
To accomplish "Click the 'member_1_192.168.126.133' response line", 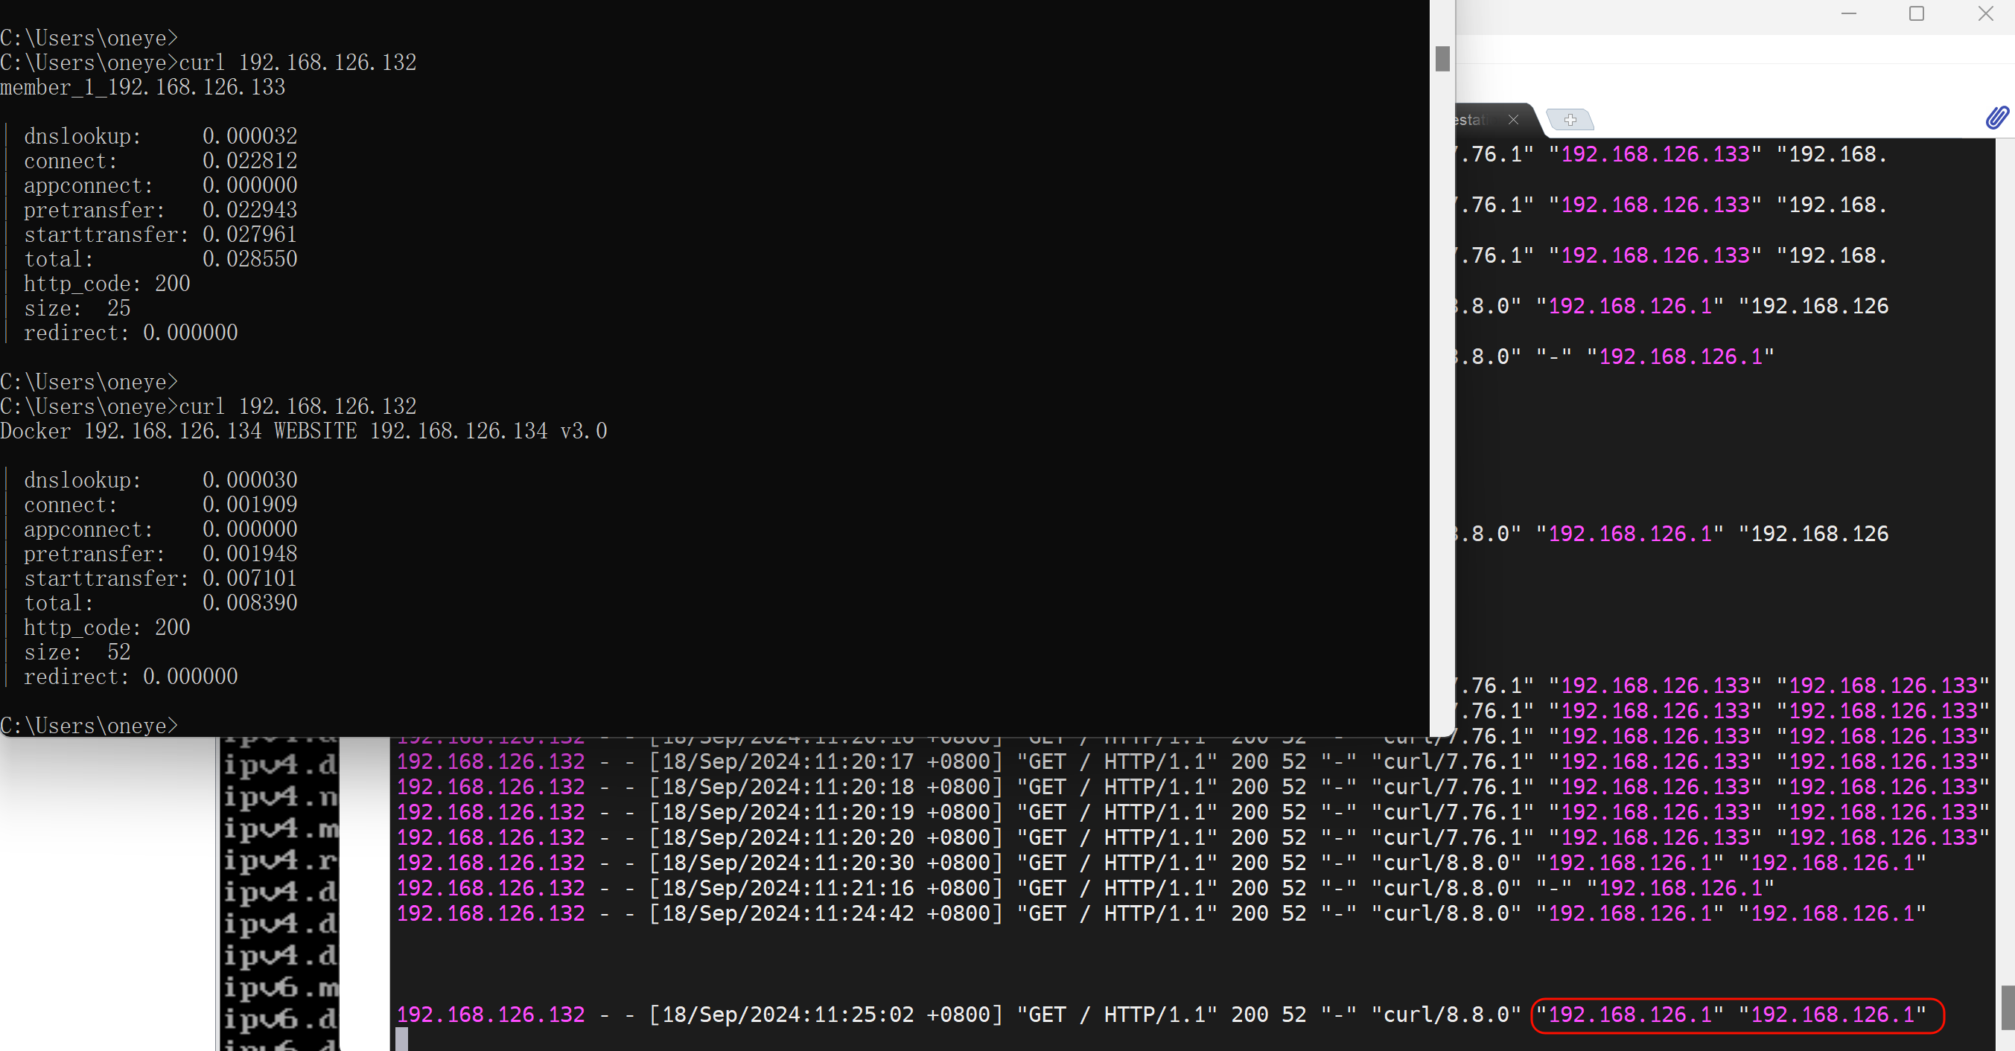I will pyautogui.click(x=142, y=87).
